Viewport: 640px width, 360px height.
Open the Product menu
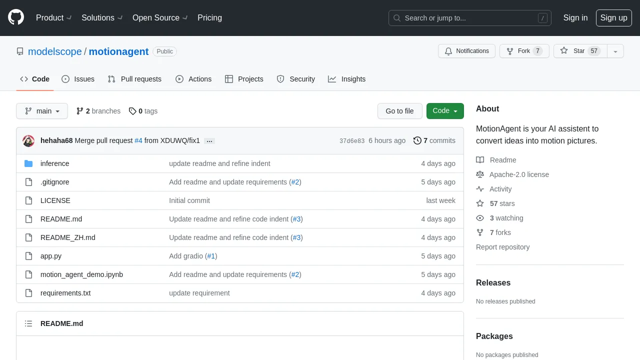click(54, 18)
